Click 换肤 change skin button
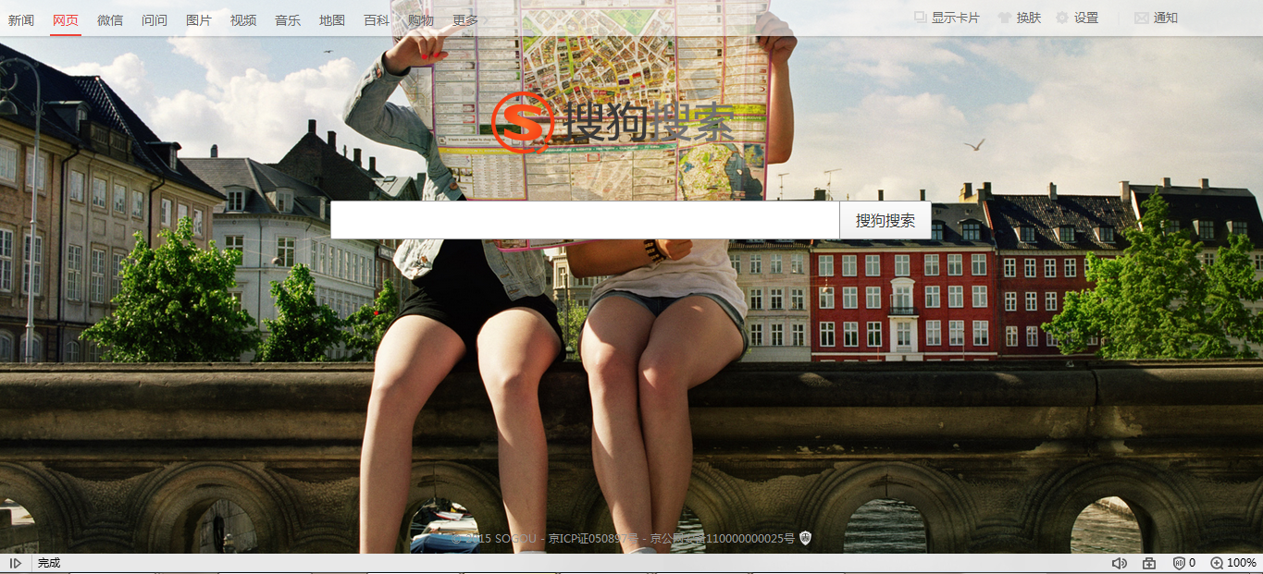This screenshot has width=1263, height=574. (x=1019, y=18)
